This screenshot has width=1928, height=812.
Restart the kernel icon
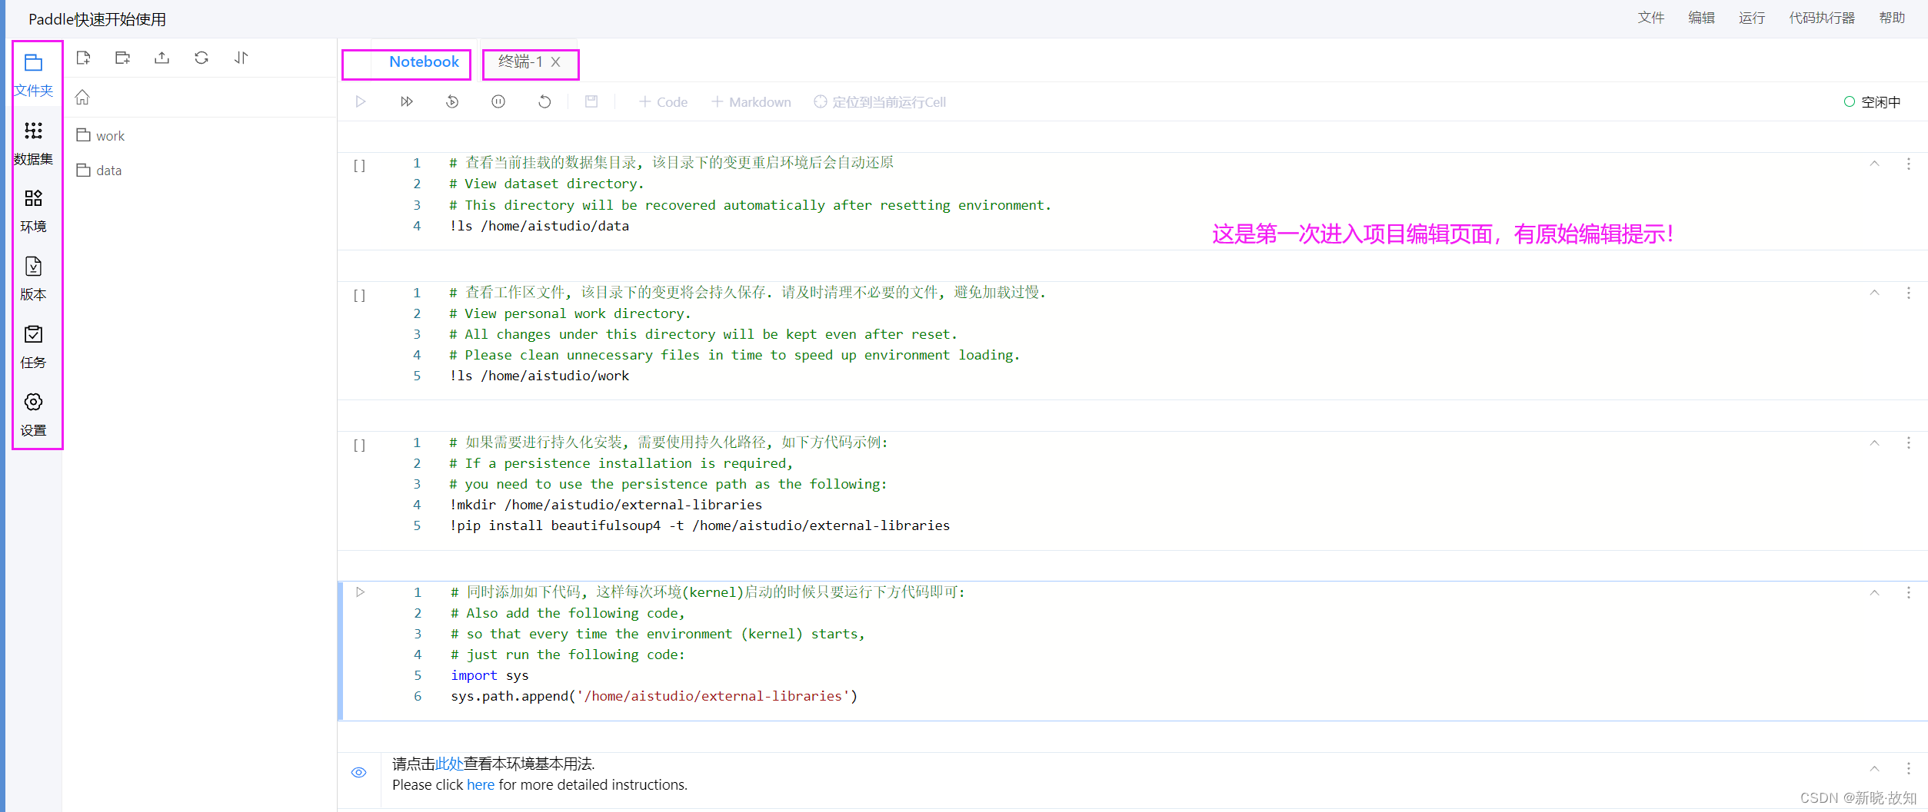coord(544,101)
